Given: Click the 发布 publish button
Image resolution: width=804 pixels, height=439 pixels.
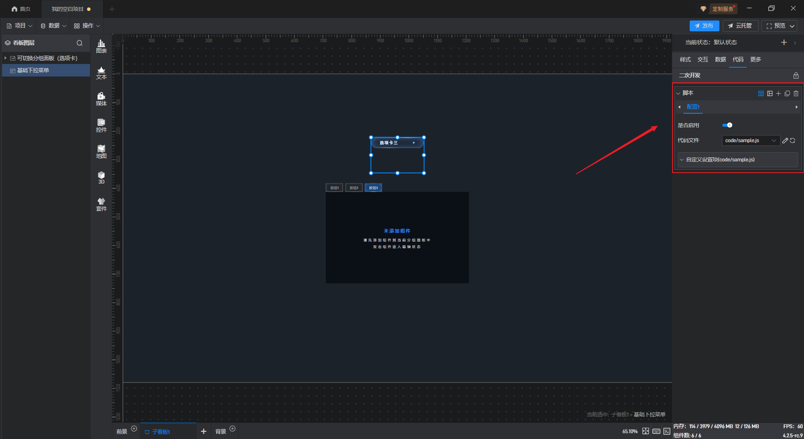Looking at the screenshot, I should tap(704, 26).
